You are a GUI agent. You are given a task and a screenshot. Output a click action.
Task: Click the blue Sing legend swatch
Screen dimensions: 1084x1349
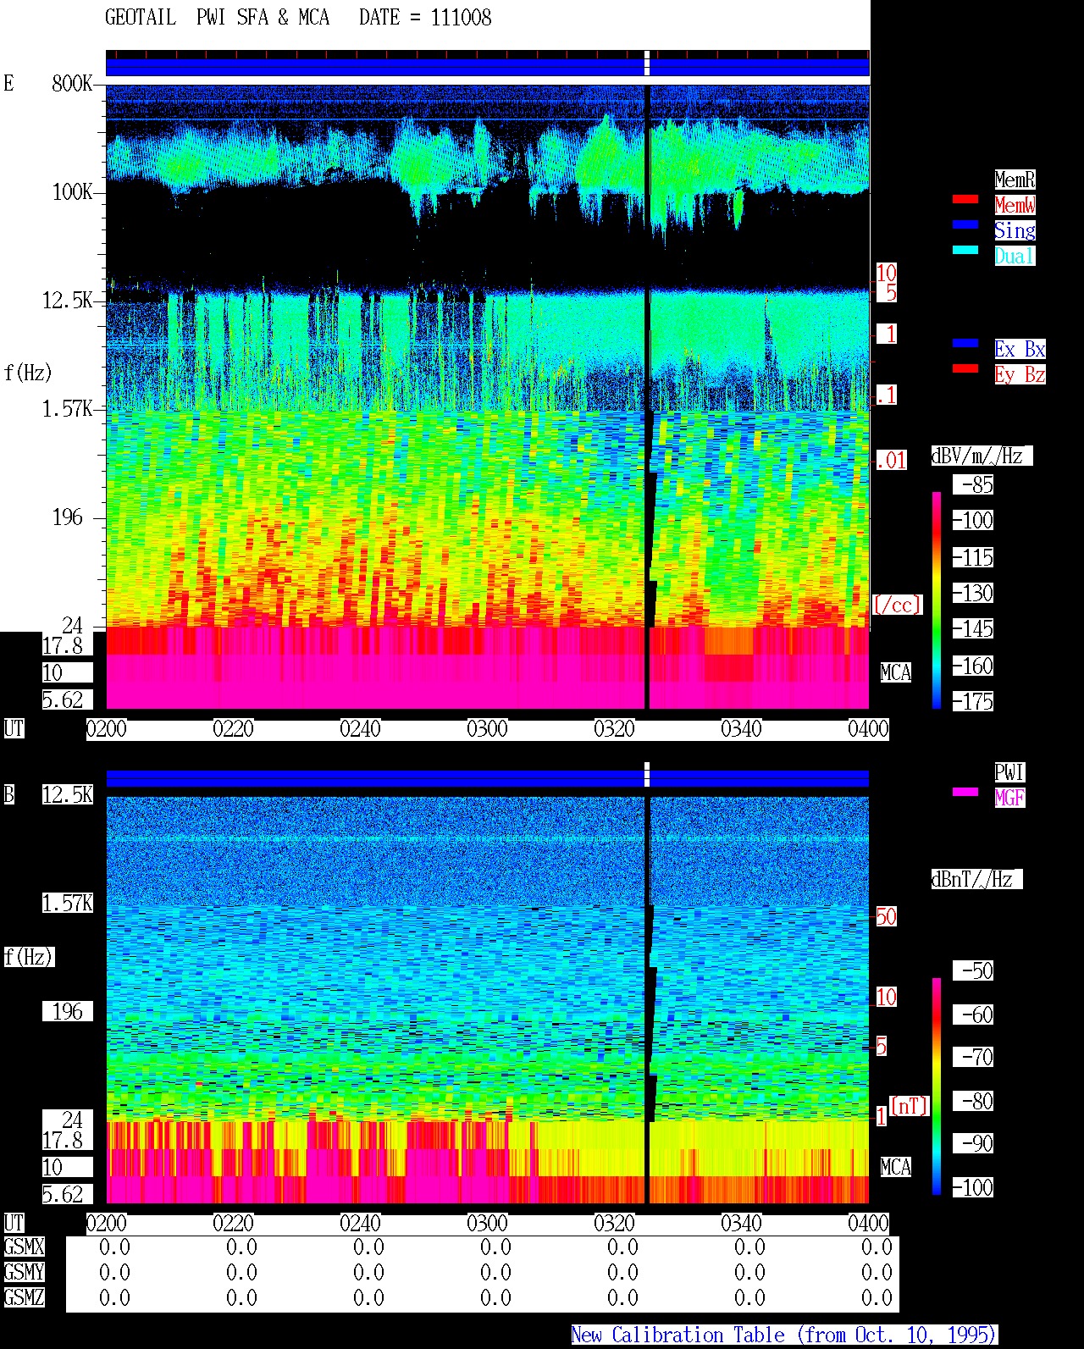(965, 224)
